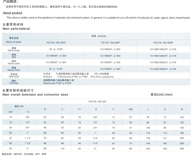The width and height of the screenshot is (193, 156).
Task: Click the "主要外形和连接尺寸" heading
Action: pyautogui.click(x=18, y=90)
